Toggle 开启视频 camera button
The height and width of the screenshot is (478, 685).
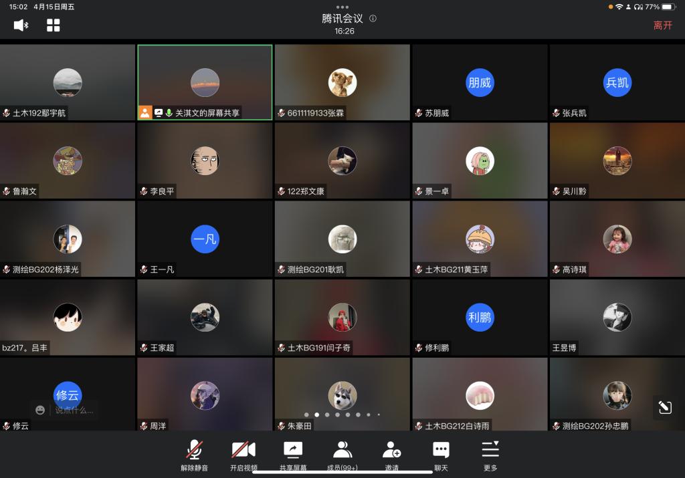coord(243,455)
